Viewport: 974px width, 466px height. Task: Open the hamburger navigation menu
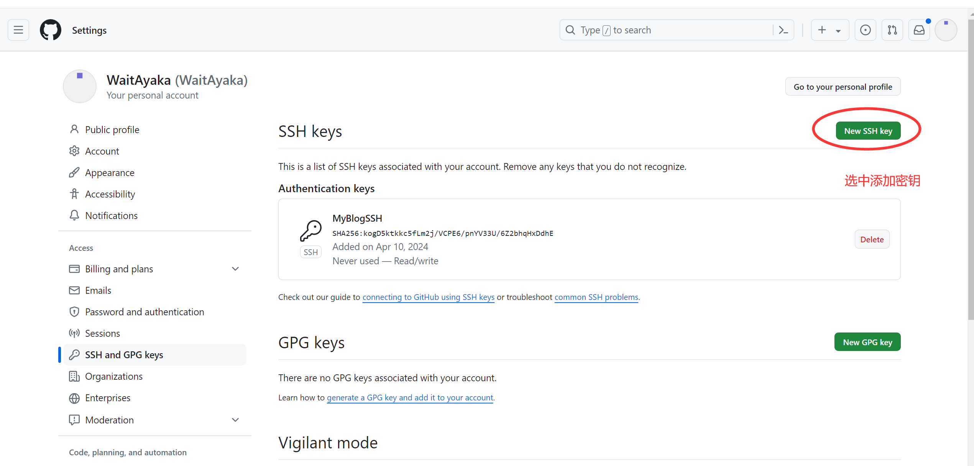[18, 30]
